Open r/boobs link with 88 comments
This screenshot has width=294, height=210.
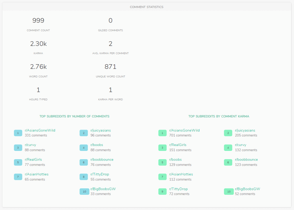(97, 145)
